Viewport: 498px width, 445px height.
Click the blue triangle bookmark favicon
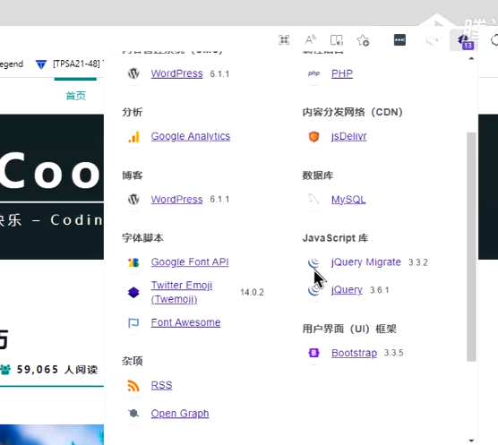[x=41, y=64]
